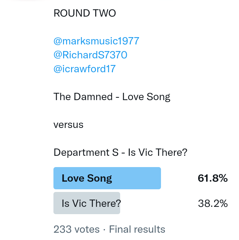
Task: Open the @marksmusic1977 profile mention
Action: click(x=96, y=41)
